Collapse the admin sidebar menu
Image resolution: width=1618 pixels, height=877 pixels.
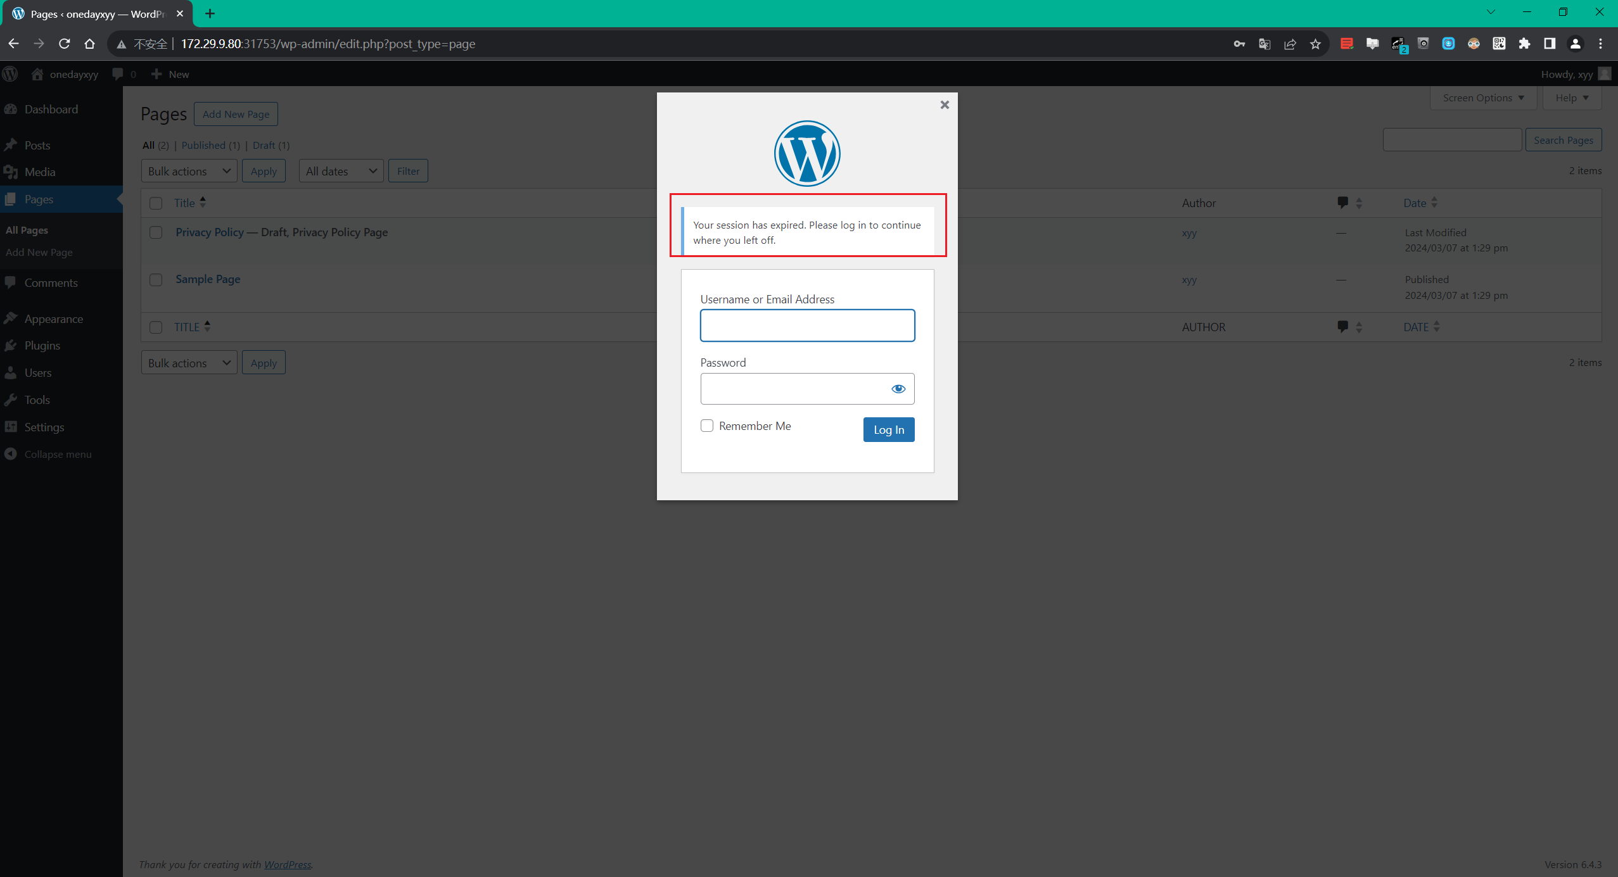[x=48, y=454]
